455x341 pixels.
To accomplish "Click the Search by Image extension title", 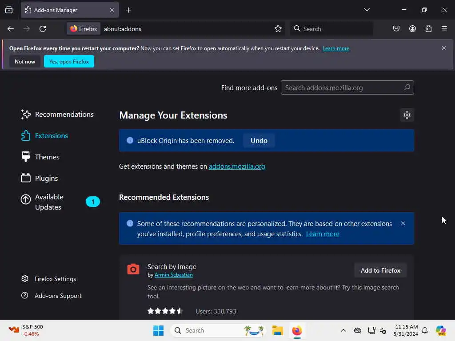I will point(172,266).
